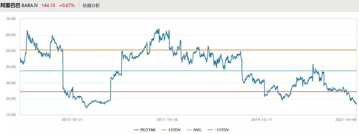Click the 阿里巴巴 stock name
Viewport: 359px width, 134px height.
click(10, 6)
